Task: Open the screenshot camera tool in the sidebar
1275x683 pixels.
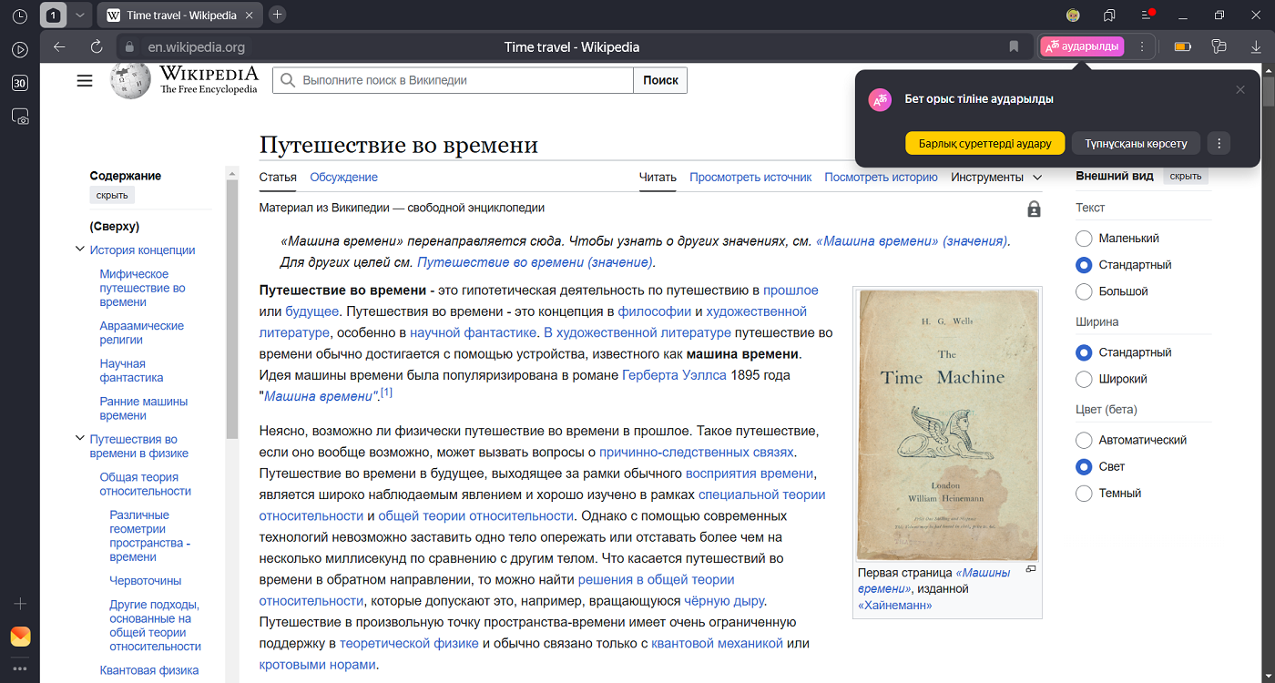Action: tap(20, 117)
